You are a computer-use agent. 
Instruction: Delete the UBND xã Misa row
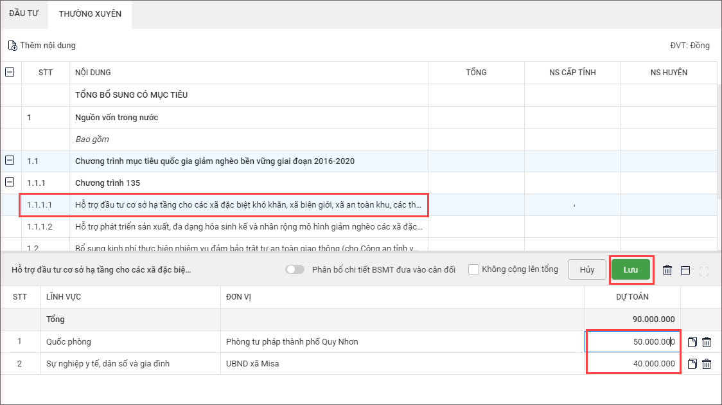[706, 364]
